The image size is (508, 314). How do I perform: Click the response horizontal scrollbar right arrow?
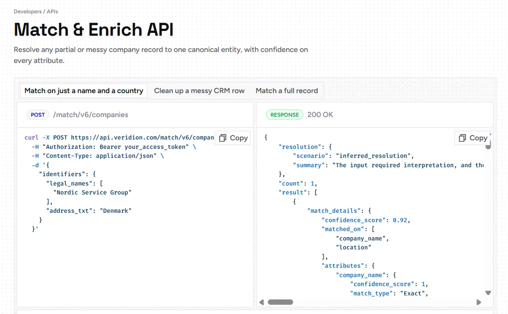click(479, 302)
